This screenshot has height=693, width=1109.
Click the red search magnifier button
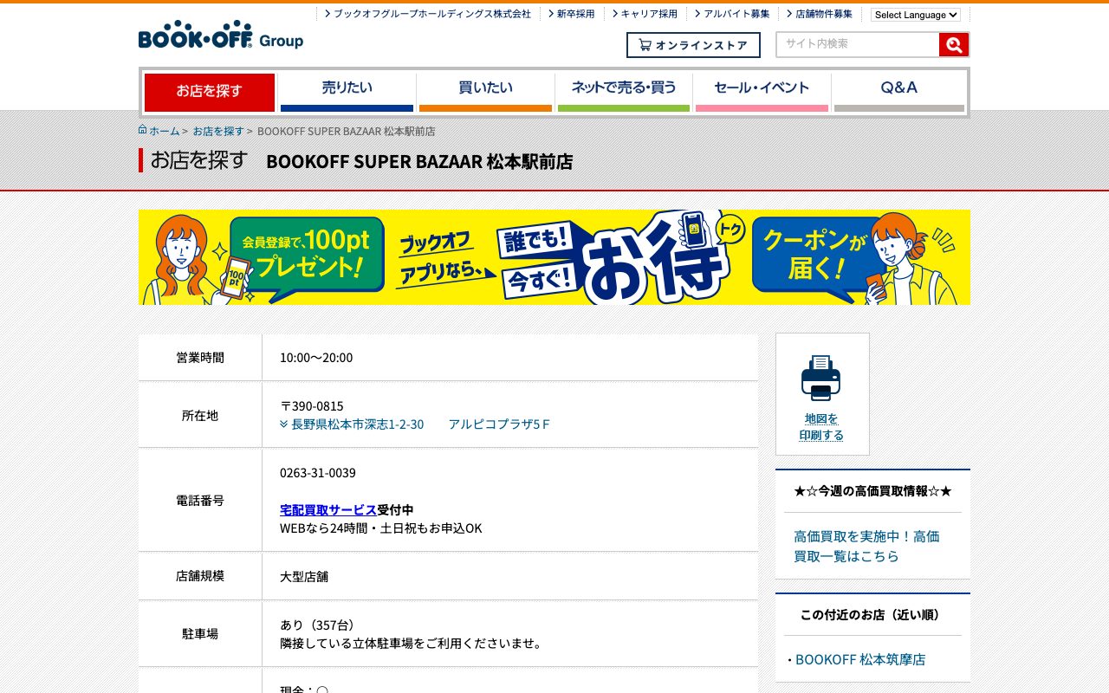click(x=953, y=45)
